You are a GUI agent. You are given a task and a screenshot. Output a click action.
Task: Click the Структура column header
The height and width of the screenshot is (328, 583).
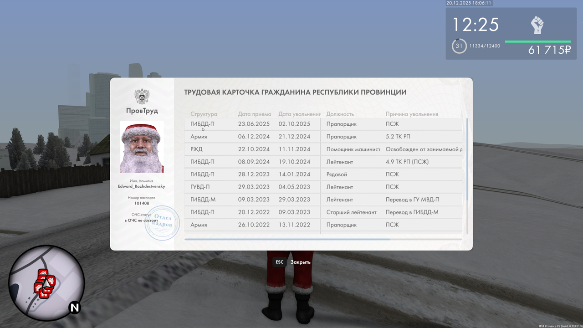[x=204, y=114]
